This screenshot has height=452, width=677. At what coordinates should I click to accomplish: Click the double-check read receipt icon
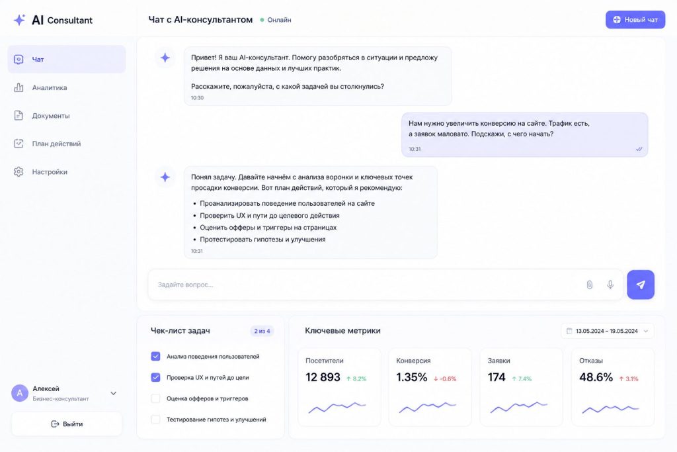(x=639, y=149)
